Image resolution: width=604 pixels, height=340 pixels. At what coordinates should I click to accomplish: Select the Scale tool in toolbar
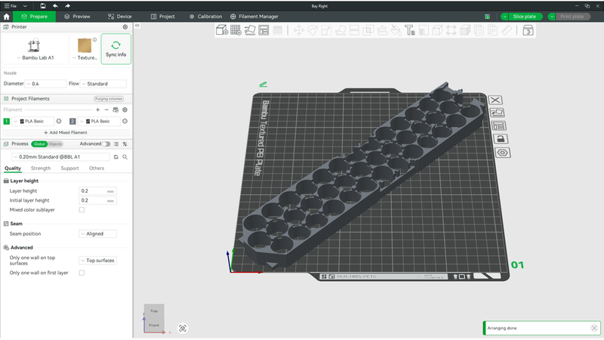326,30
